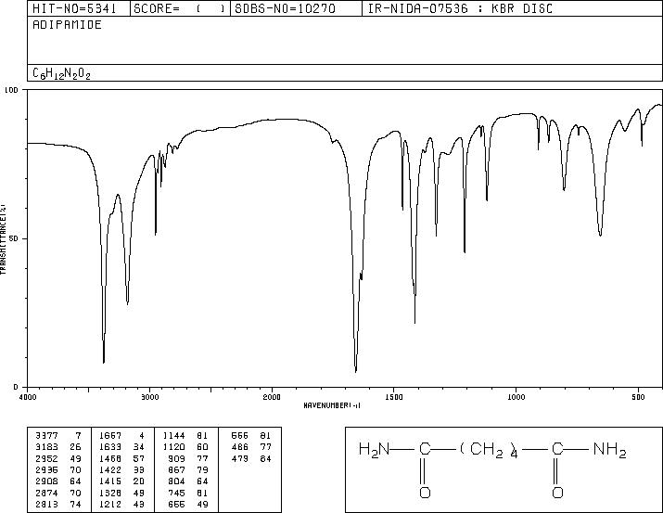
Task: Click the 2000 wavenumber axis label
Action: click(x=272, y=397)
